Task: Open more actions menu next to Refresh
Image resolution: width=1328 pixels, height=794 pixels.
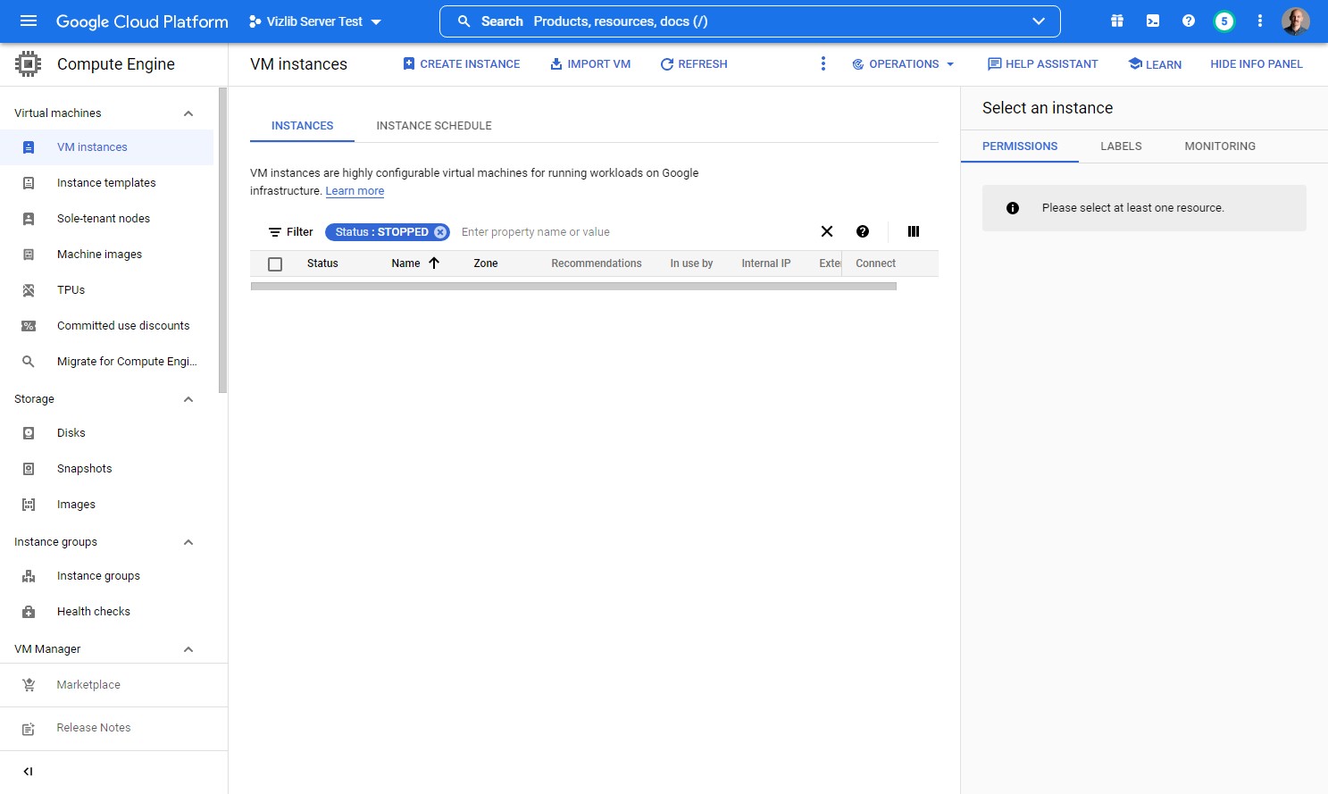Action: [823, 63]
